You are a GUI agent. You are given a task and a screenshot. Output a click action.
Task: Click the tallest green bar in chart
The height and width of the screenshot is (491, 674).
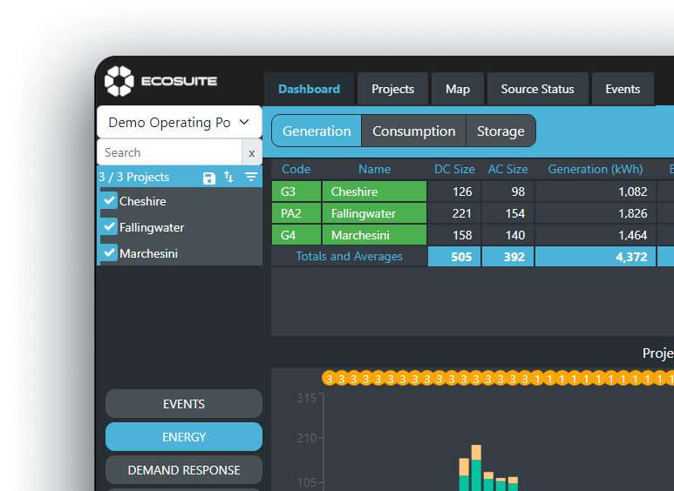coord(476,474)
